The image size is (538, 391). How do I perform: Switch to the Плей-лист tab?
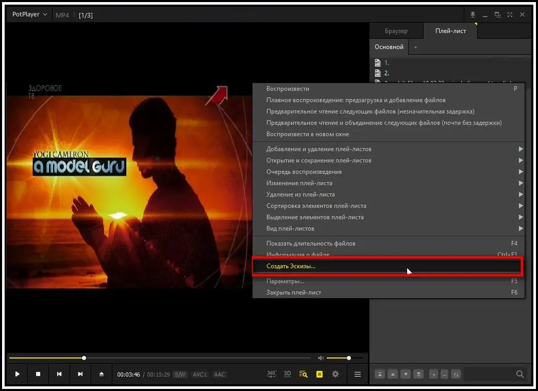click(450, 31)
